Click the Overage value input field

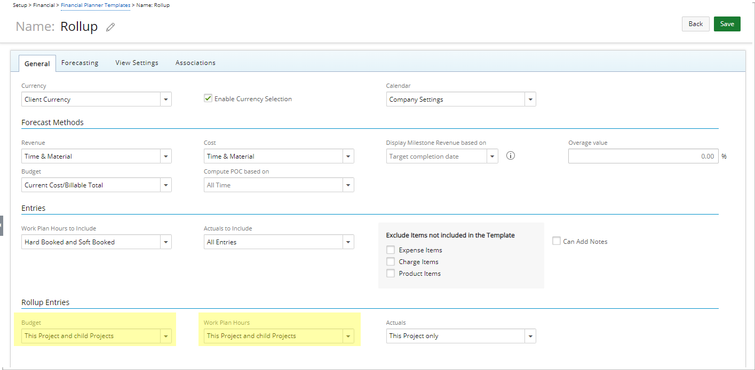643,157
